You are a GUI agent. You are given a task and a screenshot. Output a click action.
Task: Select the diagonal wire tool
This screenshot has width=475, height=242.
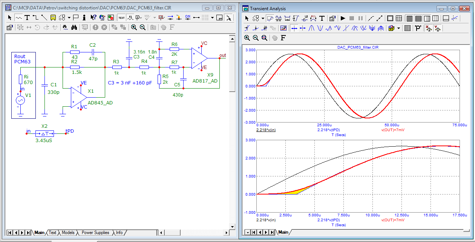[x=44, y=18]
